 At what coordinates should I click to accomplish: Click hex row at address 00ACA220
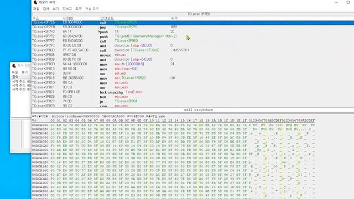(173, 195)
